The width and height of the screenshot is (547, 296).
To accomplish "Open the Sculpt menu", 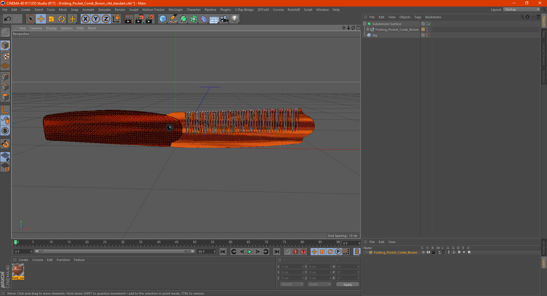I will (134, 10).
